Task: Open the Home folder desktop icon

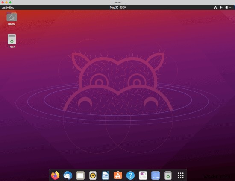Action: click(x=12, y=18)
